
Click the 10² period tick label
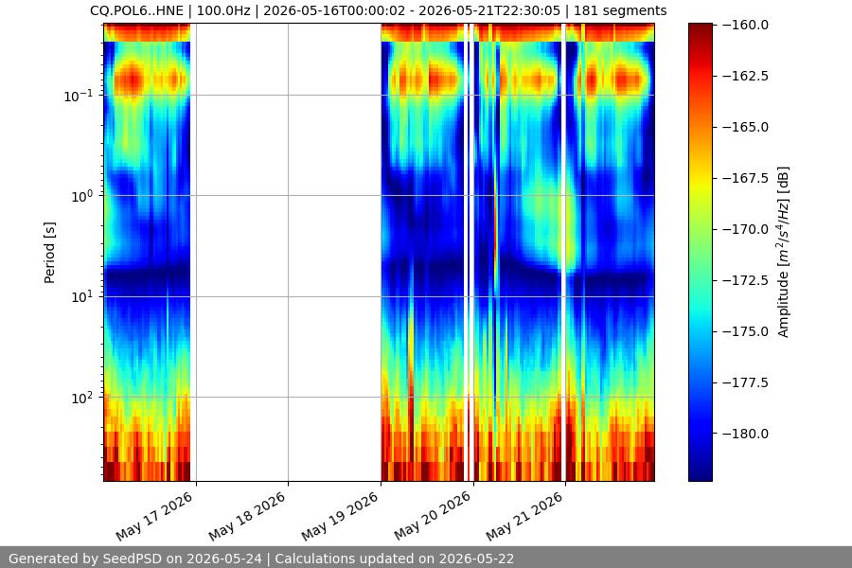(x=82, y=398)
